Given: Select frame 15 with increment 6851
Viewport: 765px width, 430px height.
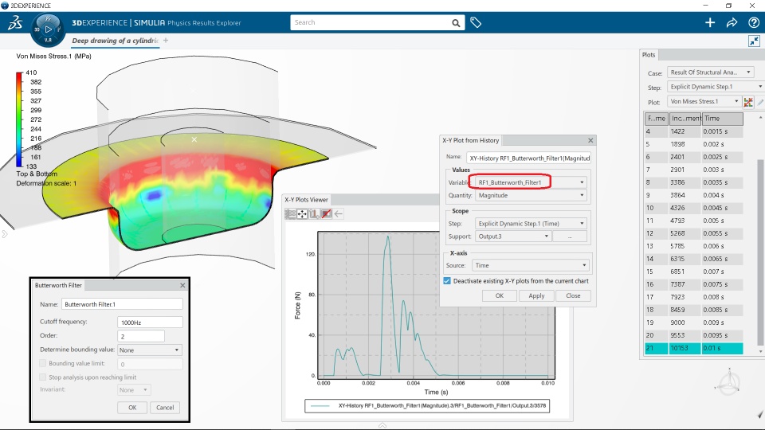Looking at the screenshot, I should (693, 272).
